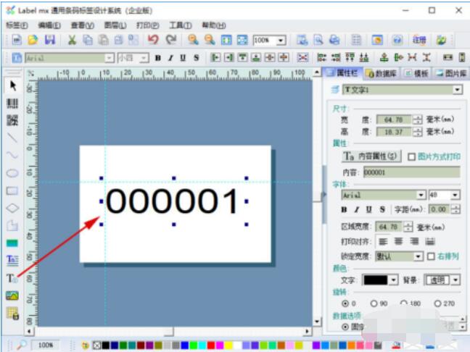Image resolution: width=470 pixels, height=352 pixels.
Task: Click the printer icon in toolbar
Action: coord(334,40)
